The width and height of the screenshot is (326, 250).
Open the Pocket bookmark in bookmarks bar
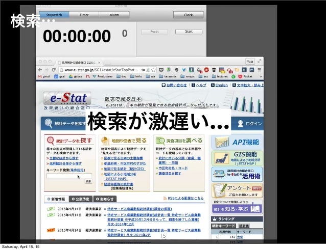(x=245, y=76)
